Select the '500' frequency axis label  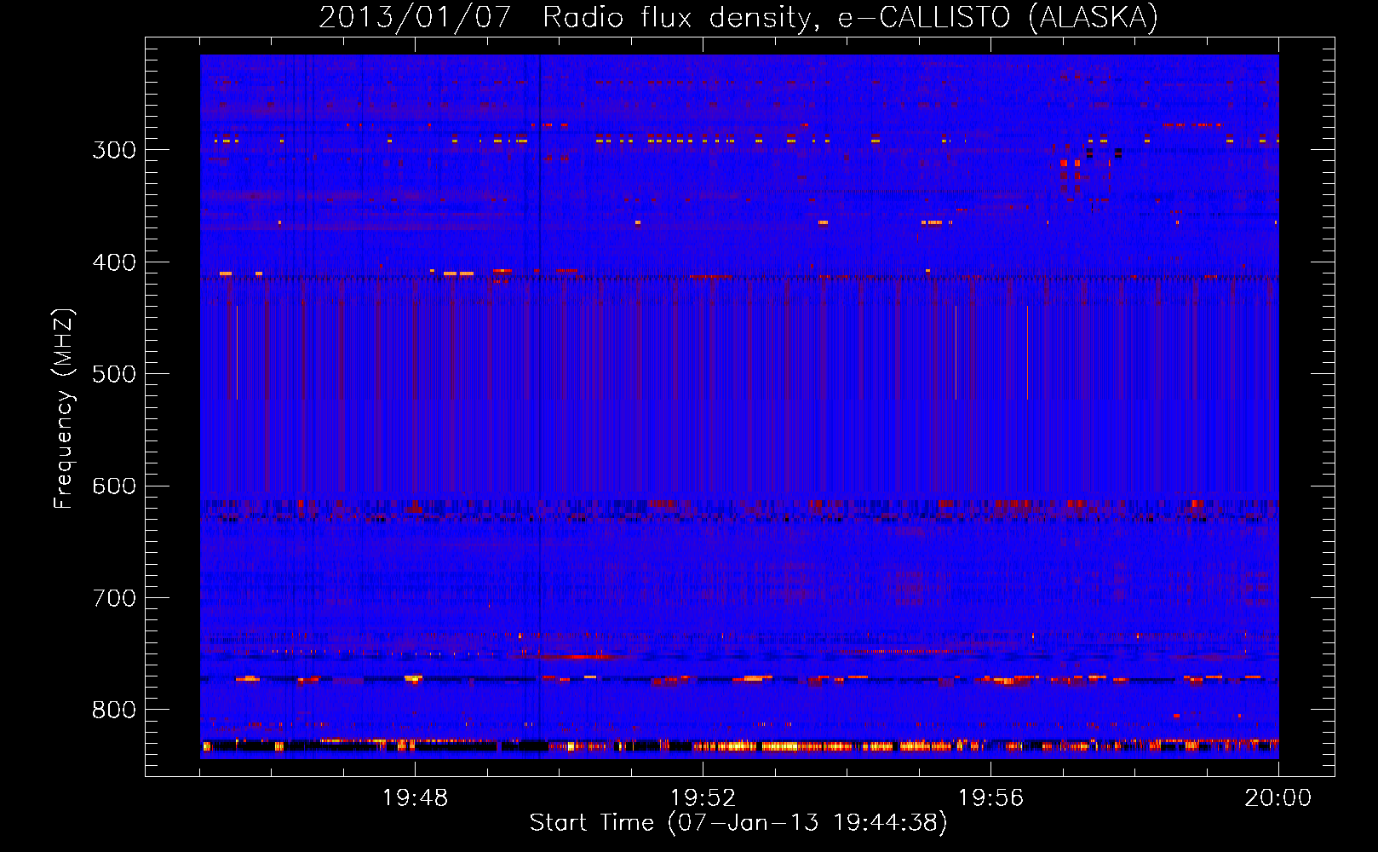[113, 374]
